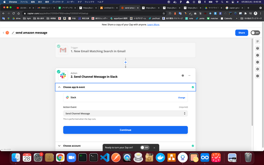The height and width of the screenshot is (165, 264).
Task: Open Docker from the dock
Action: tap(160, 158)
